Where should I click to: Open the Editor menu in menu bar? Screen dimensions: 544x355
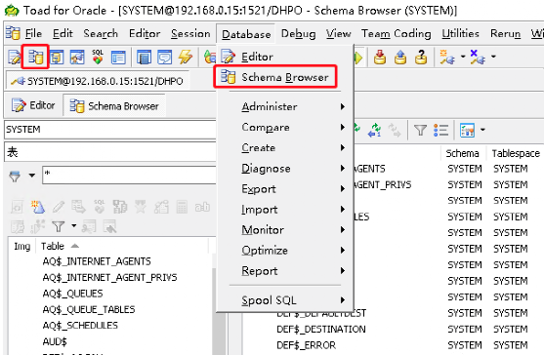coord(145,33)
